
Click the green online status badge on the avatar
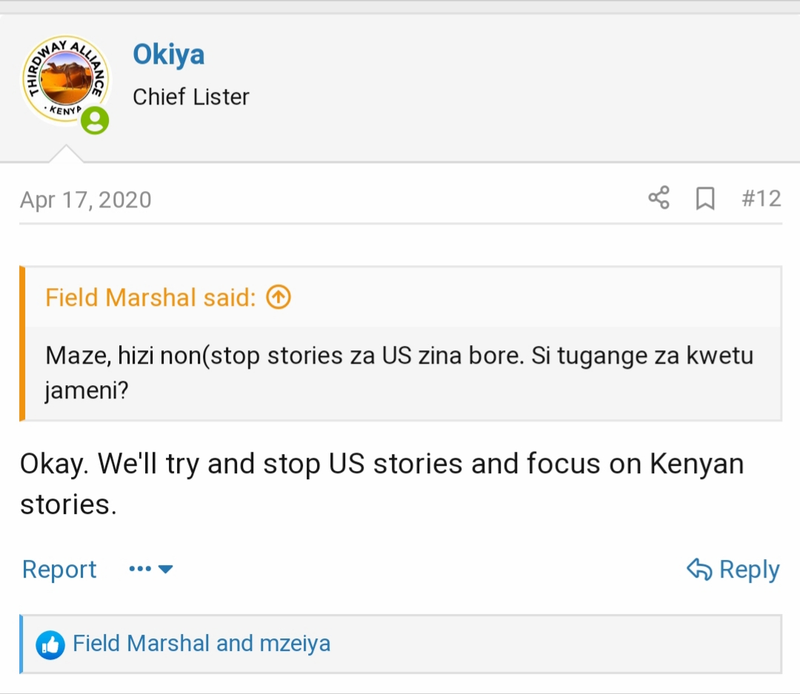[x=95, y=120]
